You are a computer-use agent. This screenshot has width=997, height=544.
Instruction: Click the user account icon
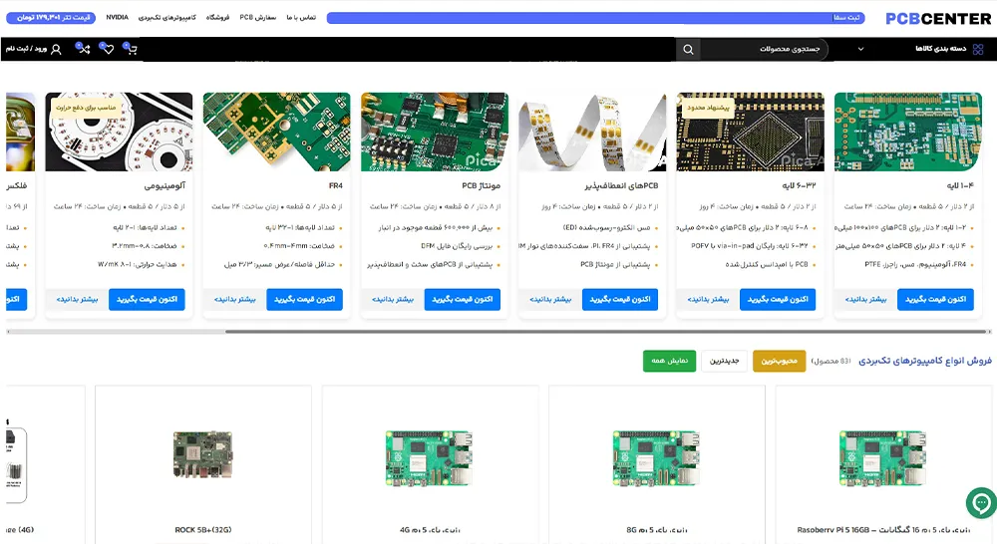pos(56,49)
